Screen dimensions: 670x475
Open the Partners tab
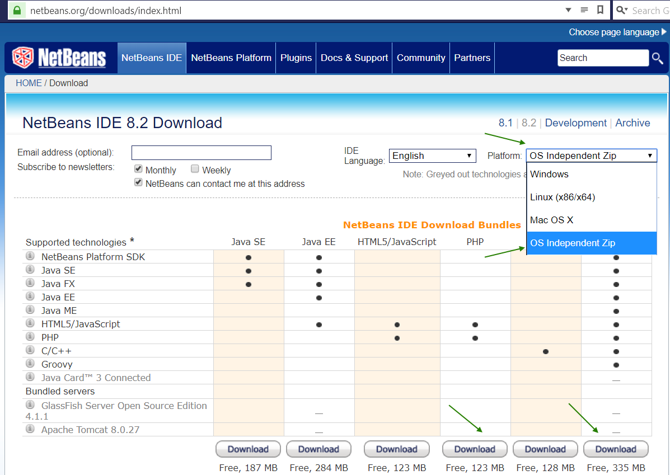pyautogui.click(x=472, y=58)
